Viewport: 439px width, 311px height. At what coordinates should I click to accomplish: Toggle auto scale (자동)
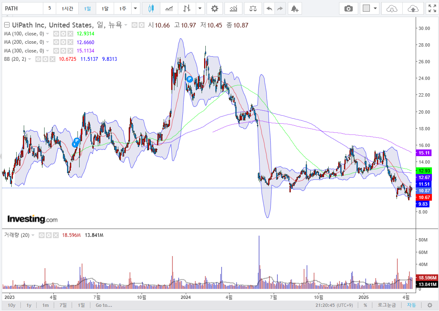click(x=412, y=305)
